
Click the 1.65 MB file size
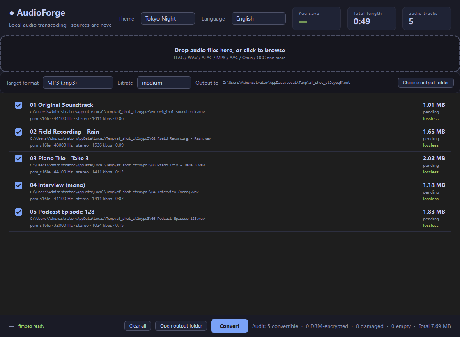(434, 132)
